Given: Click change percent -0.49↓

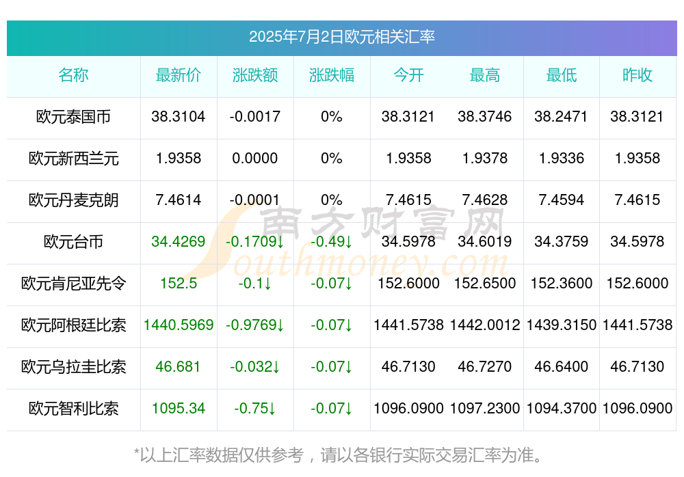Looking at the screenshot, I should [x=332, y=241].
